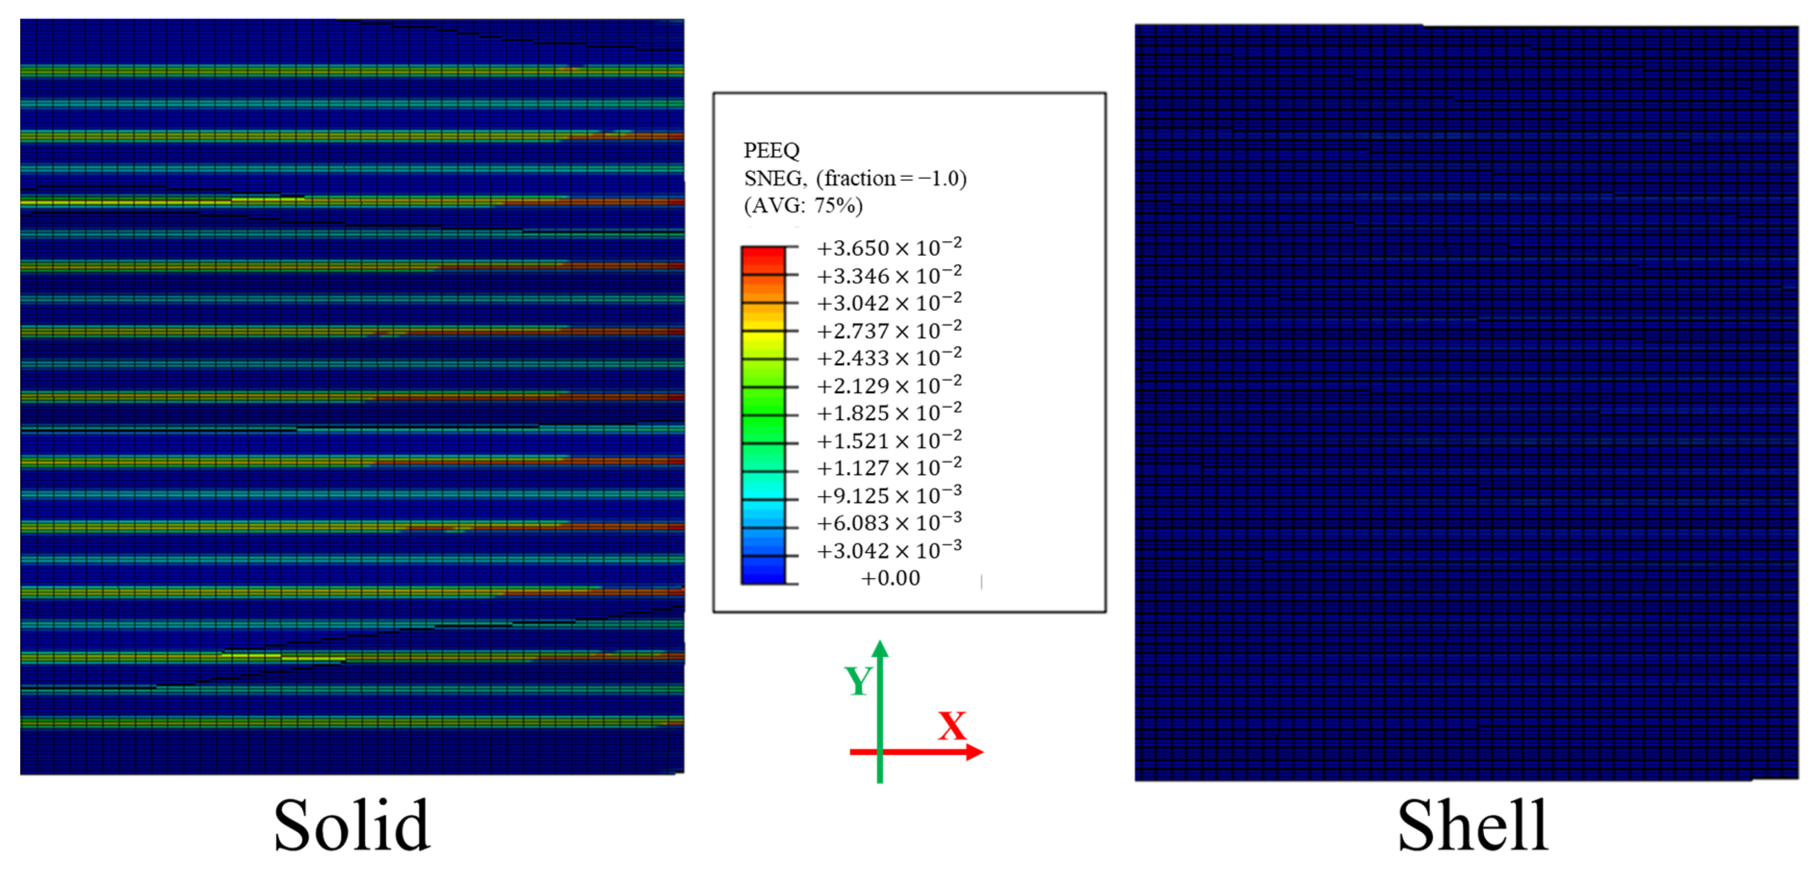1820x874 pixels.
Task: Click the AVG: 75% legend text
Action: point(803,205)
